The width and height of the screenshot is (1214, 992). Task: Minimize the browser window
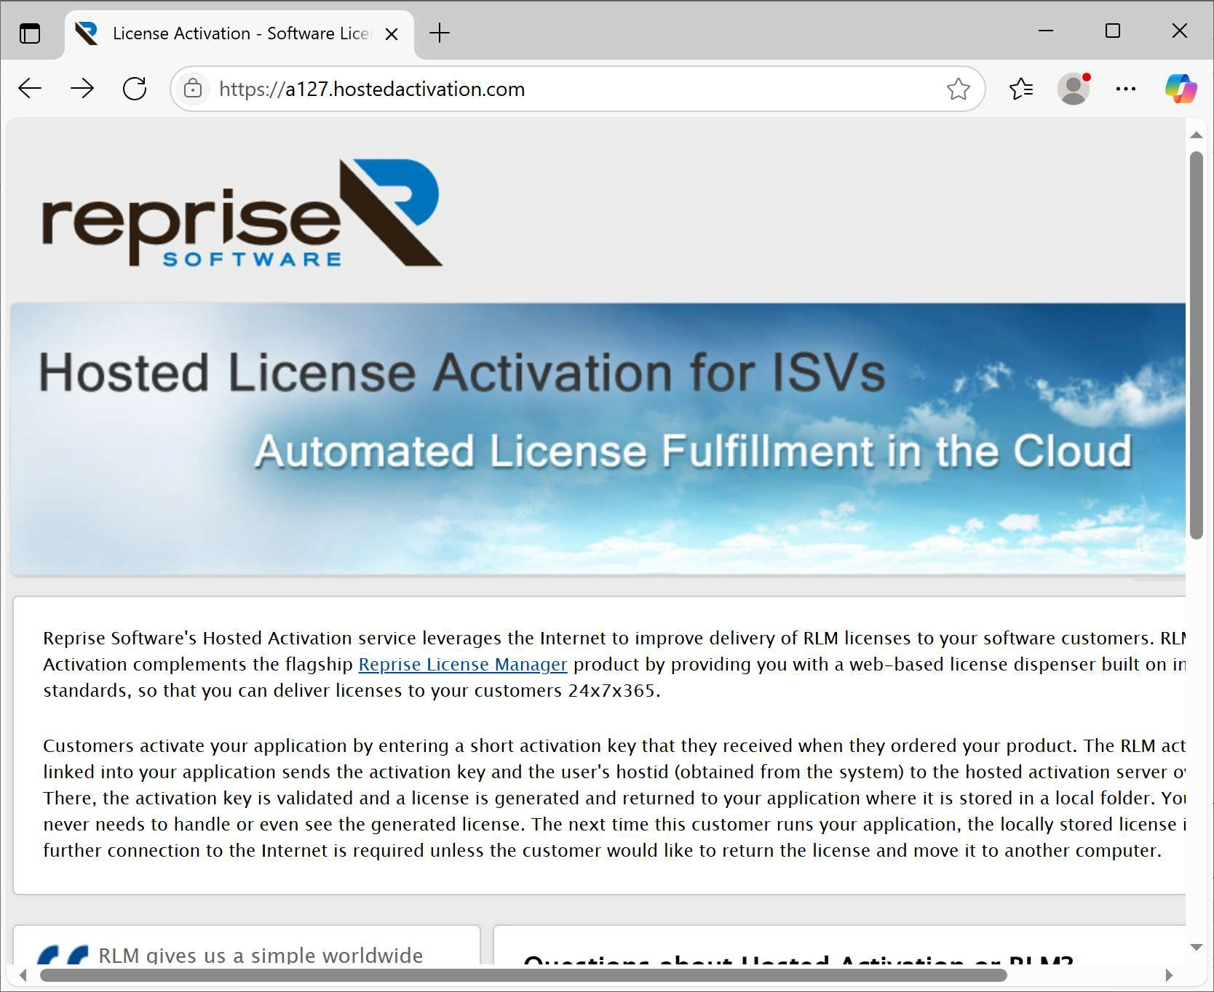[1046, 31]
